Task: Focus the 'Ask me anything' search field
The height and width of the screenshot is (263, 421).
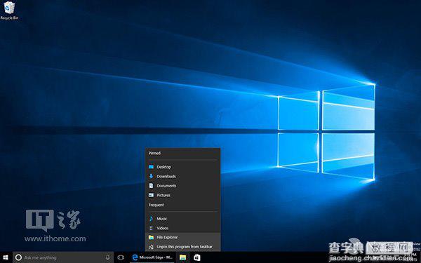Action: coord(63,257)
